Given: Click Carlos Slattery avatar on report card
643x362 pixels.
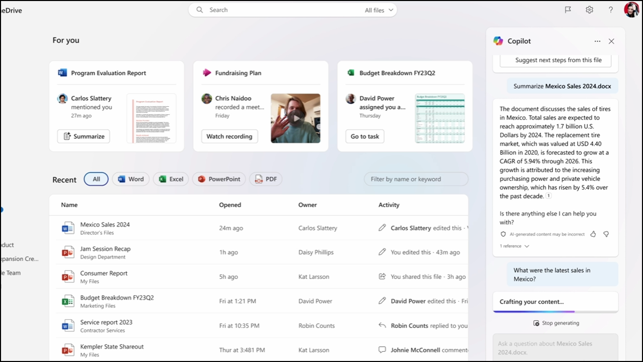Looking at the screenshot, I should [x=63, y=99].
